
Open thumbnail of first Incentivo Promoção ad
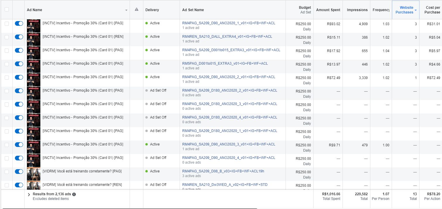pyautogui.click(x=33, y=26)
